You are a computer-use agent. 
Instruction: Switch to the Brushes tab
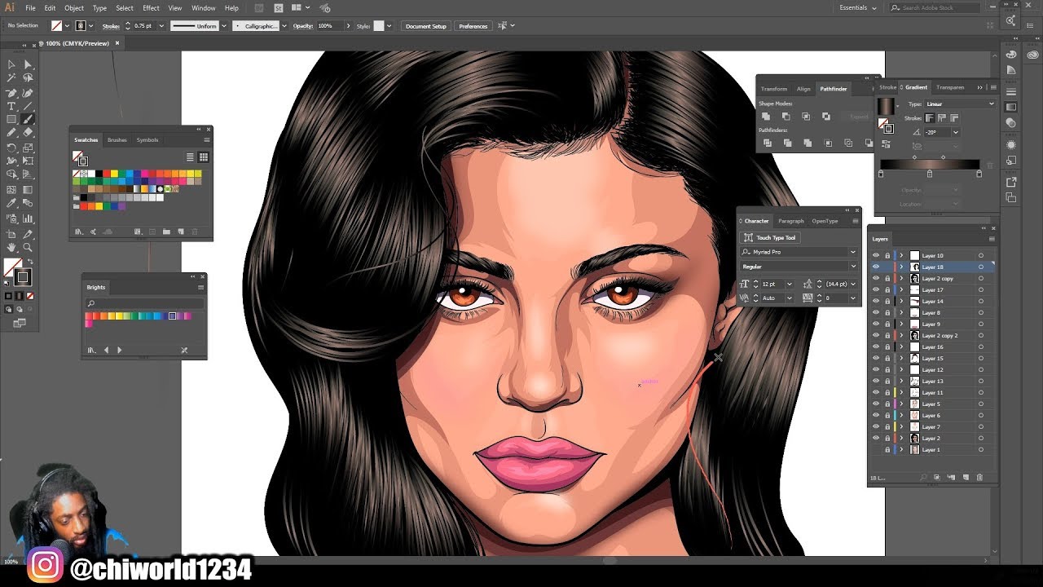click(117, 140)
